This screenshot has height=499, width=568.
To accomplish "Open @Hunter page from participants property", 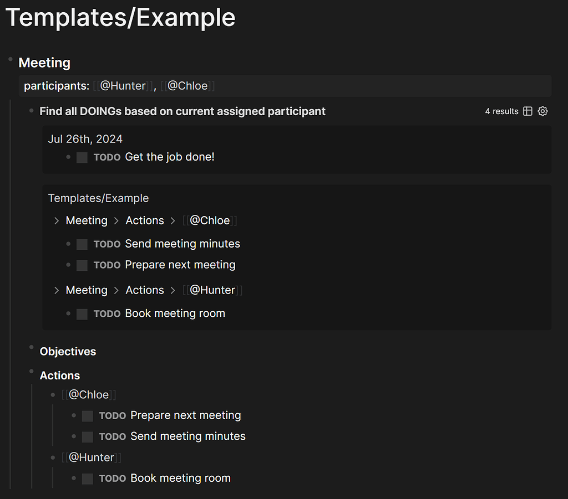I will [x=123, y=86].
